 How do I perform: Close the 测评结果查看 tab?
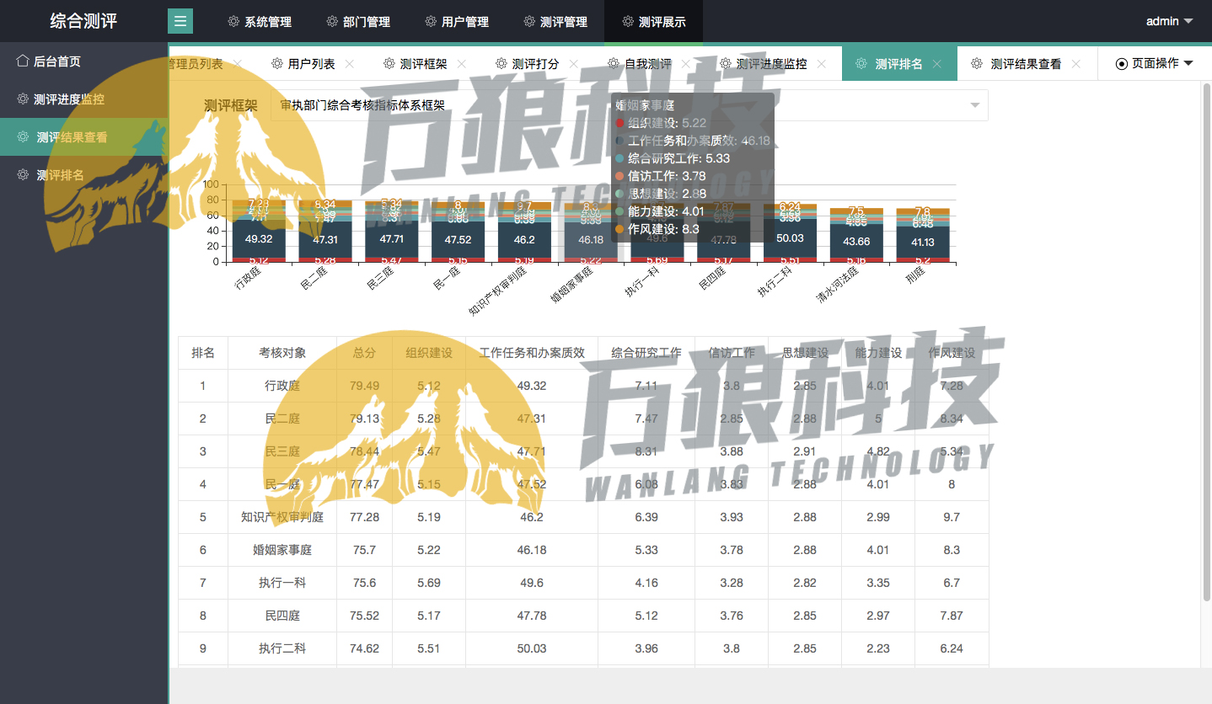click(1076, 64)
